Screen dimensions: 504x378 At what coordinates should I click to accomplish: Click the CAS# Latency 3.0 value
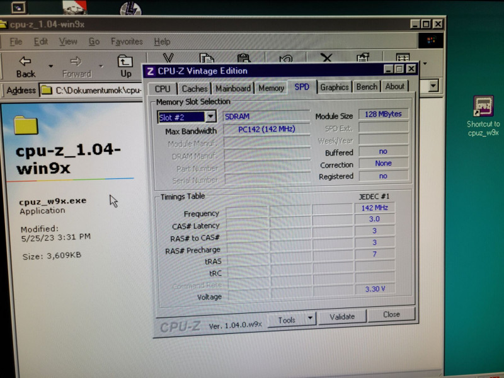374,219
